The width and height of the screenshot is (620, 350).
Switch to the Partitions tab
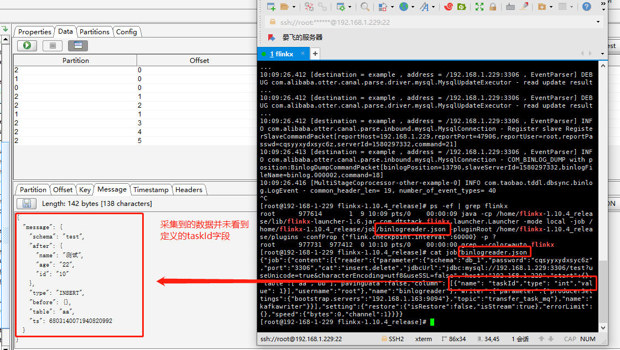coord(95,31)
